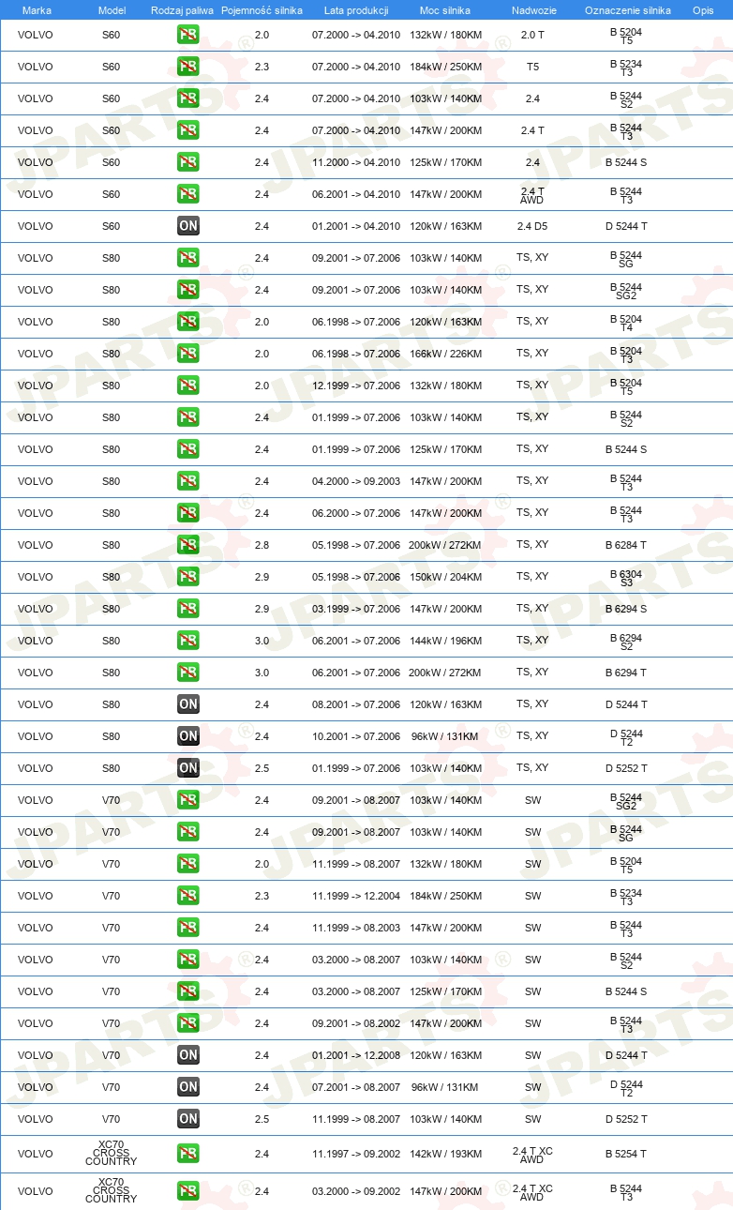This screenshot has height=1210, width=733.
Task: Click the S60 body cell labelled T5
Action: point(532,68)
